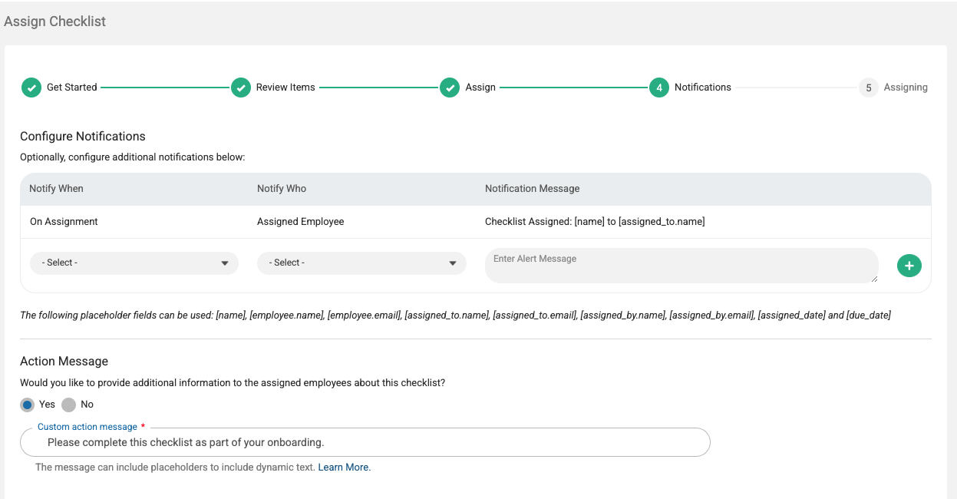This screenshot has width=957, height=499.
Task: Click the On Assignment notification row
Action: 476,222
